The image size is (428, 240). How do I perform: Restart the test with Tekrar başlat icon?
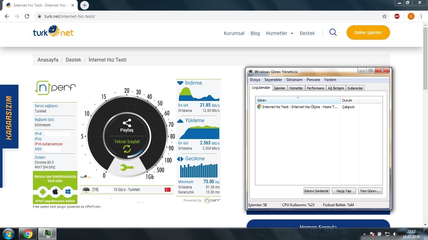coord(127,149)
